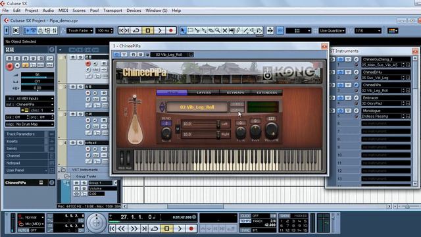This screenshot has width=421, height=237.
Task: Open the out: ChineePiPa output dropdown
Action: pyautogui.click(x=30, y=104)
